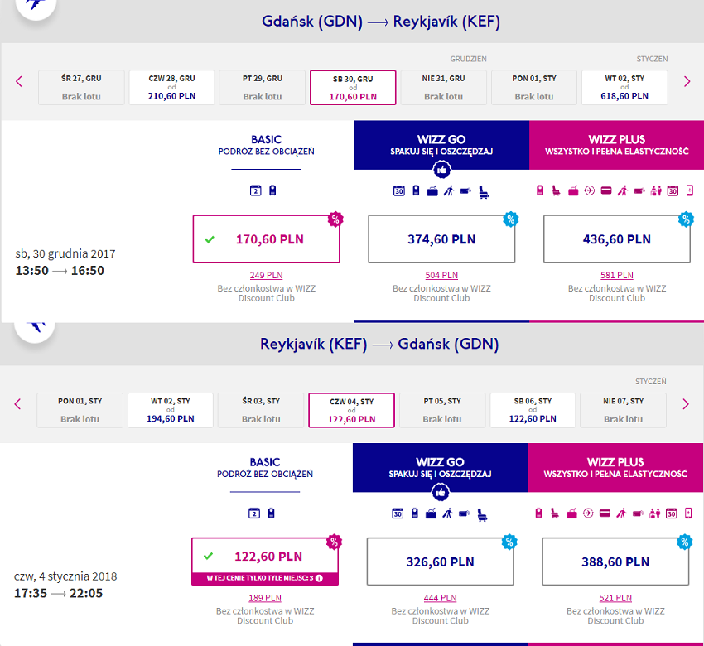
Task: Select the CZW 04, STY date tab
Action: pos(351,410)
